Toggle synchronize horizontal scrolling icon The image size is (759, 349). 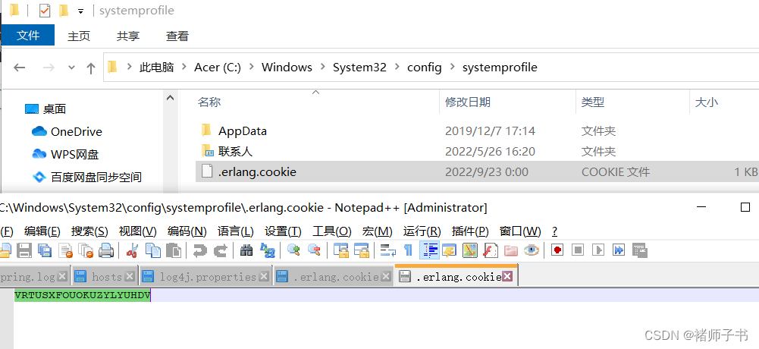(x=361, y=250)
